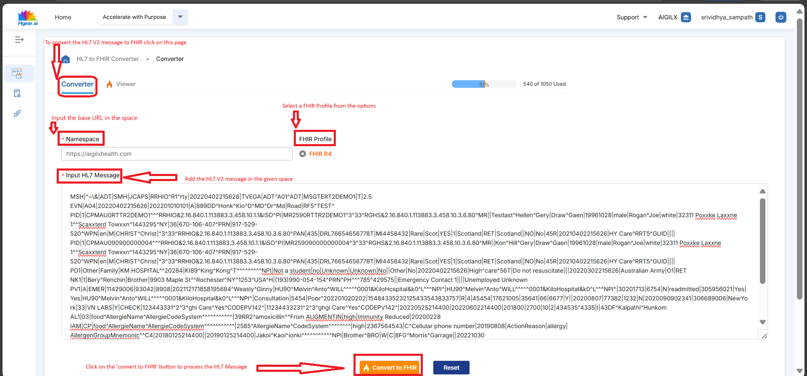Screen dimensions: 807x376
Task: Click the Reset button
Action: tap(451, 368)
